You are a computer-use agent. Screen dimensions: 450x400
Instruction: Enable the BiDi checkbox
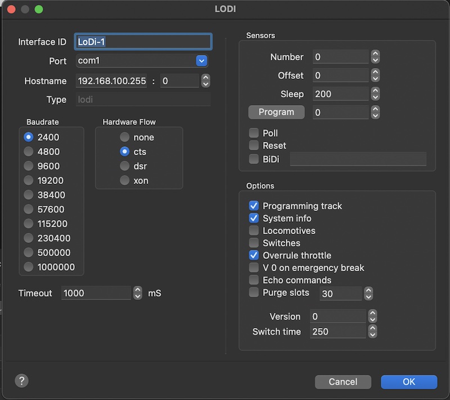[254, 159]
